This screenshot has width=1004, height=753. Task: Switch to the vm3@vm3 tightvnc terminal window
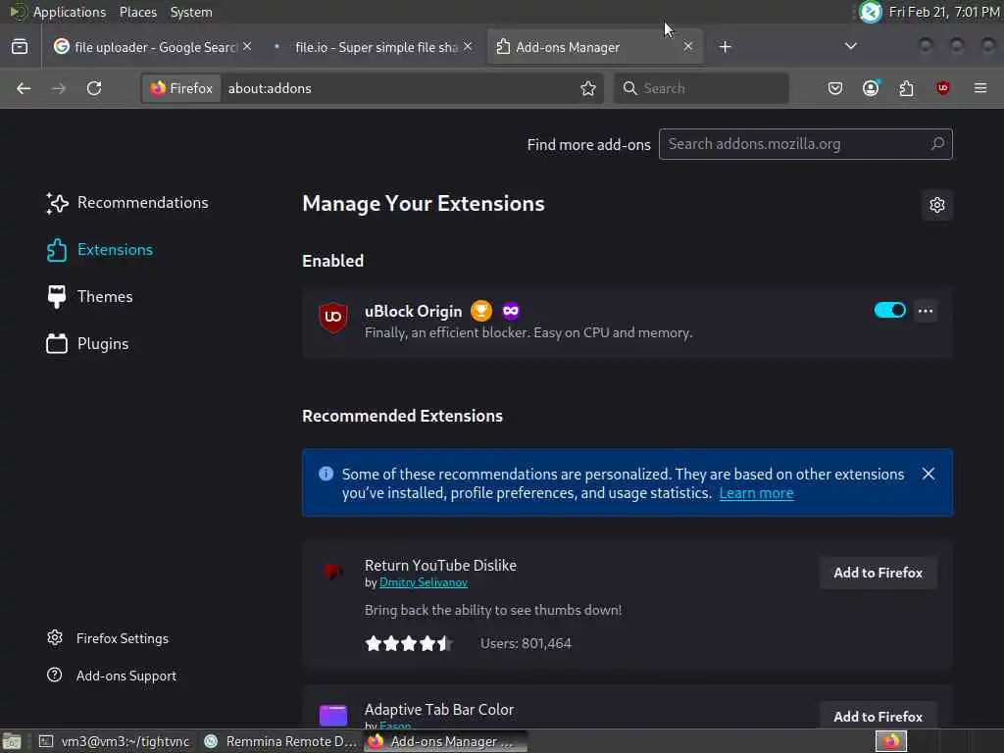click(x=116, y=741)
